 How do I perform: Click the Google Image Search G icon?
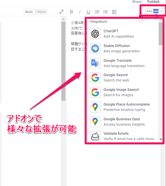pos(95,92)
